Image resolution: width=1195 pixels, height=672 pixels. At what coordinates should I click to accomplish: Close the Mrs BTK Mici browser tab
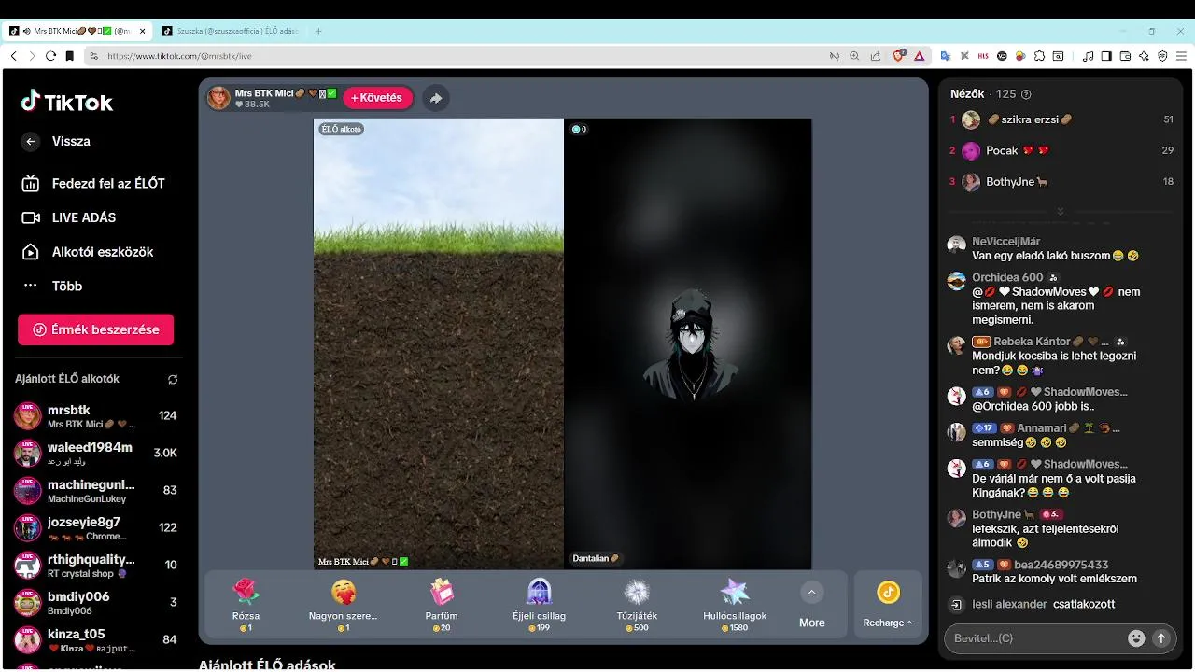tap(143, 31)
